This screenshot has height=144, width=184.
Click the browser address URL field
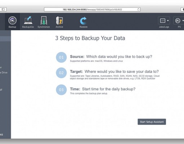92,9
